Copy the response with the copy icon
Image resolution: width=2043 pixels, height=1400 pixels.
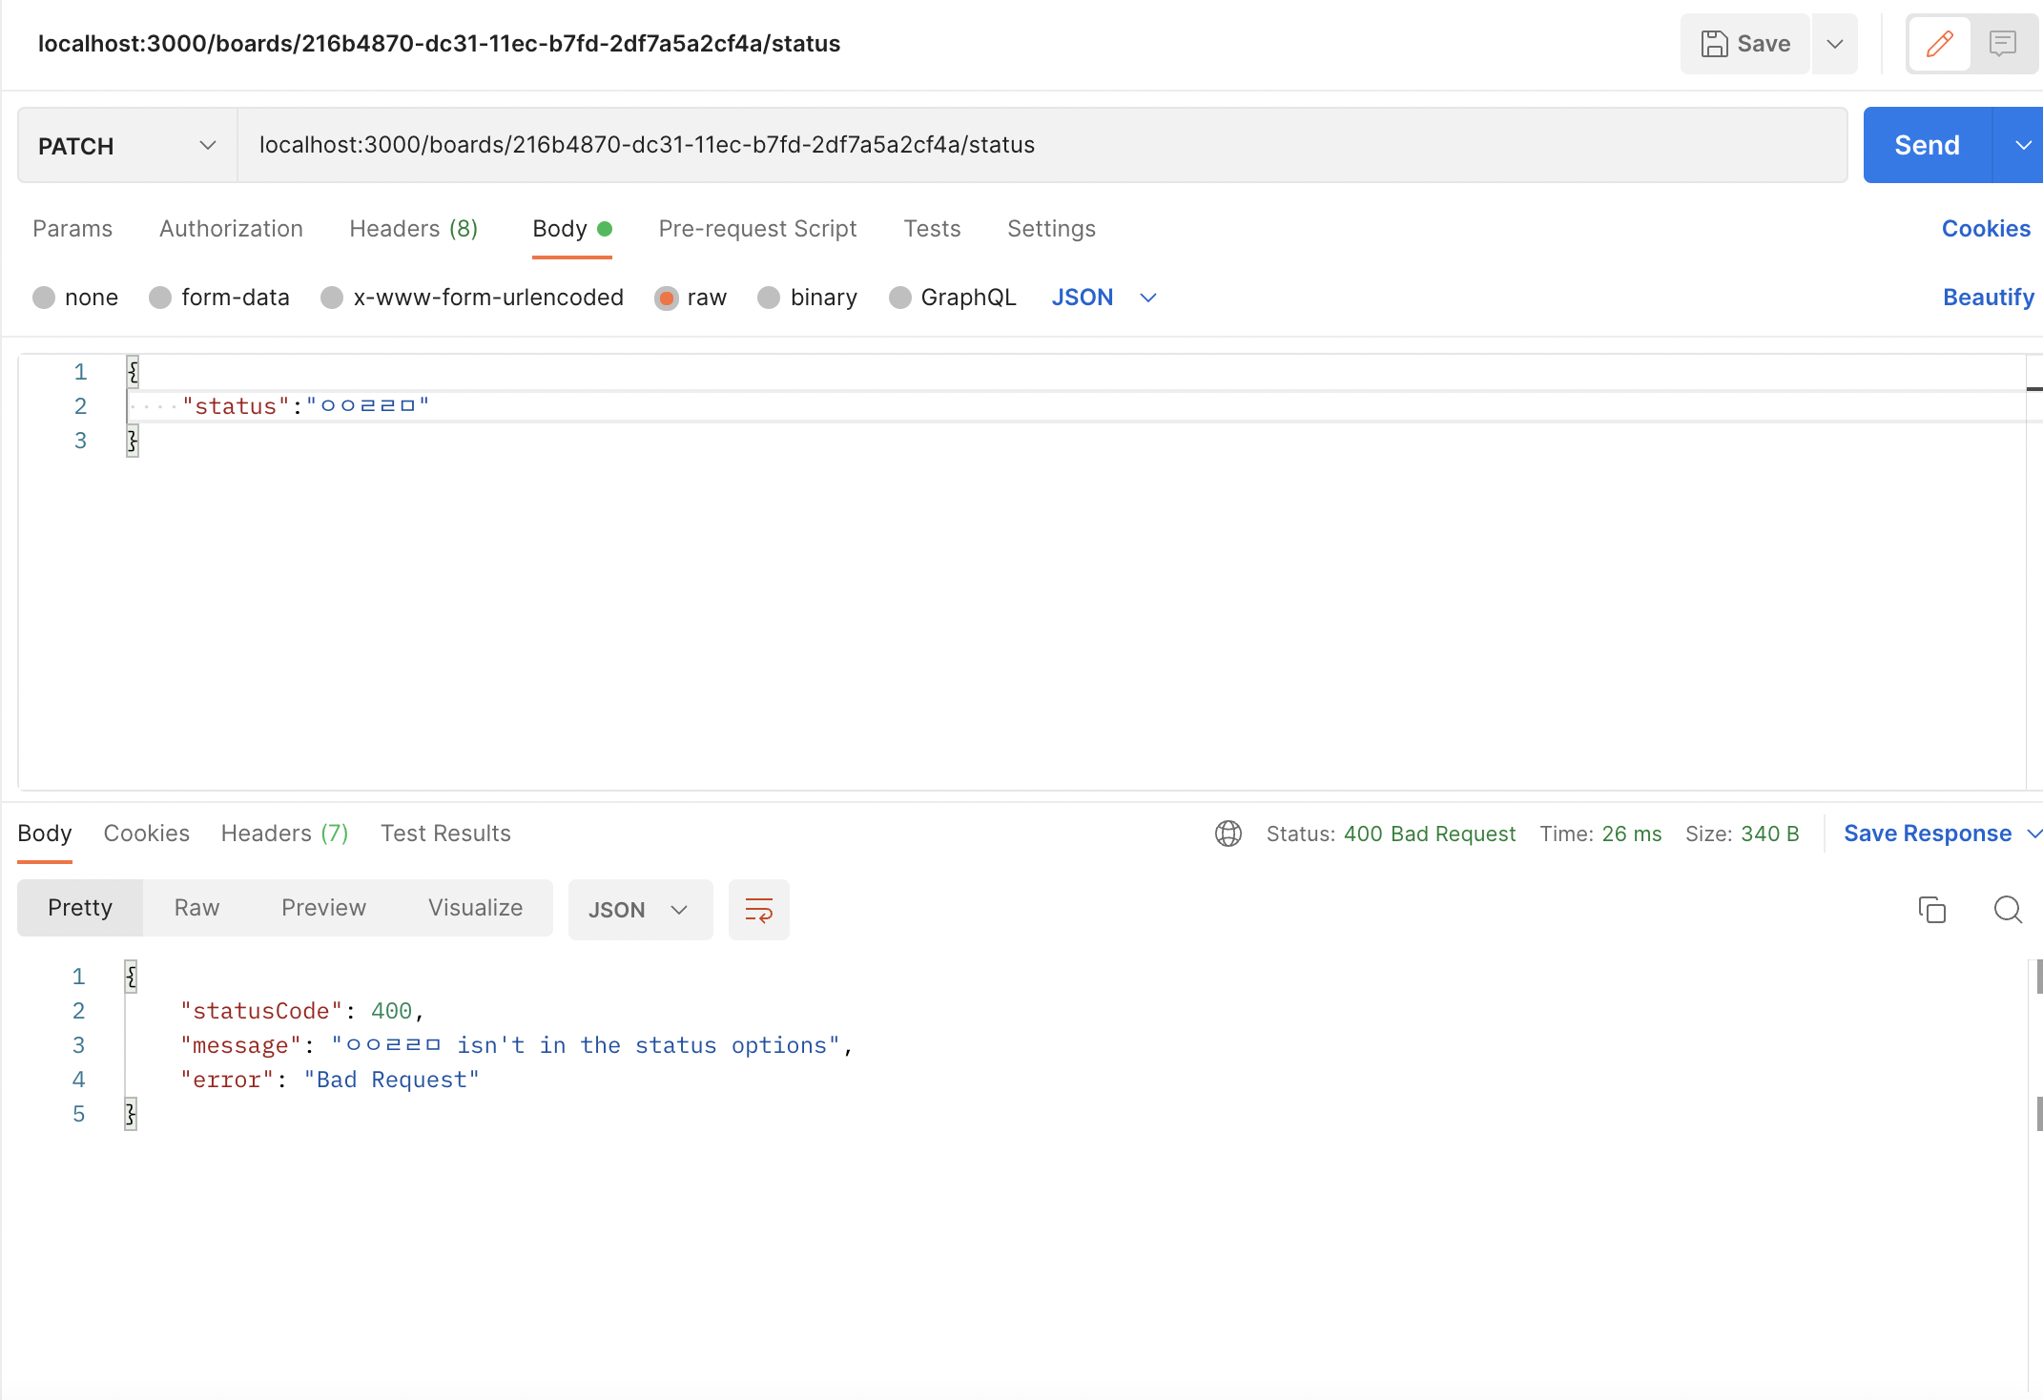point(1931,910)
